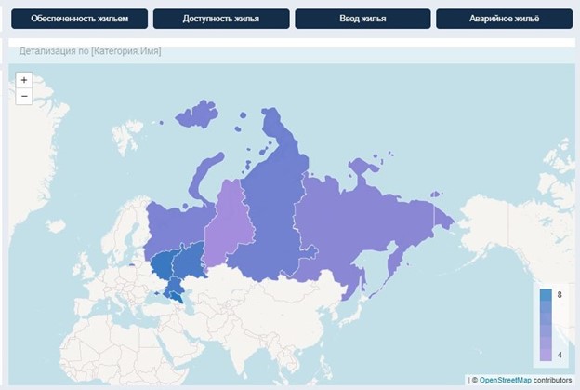Click Sakhalin island on the map
580x390 pixels.
[x=362, y=281]
